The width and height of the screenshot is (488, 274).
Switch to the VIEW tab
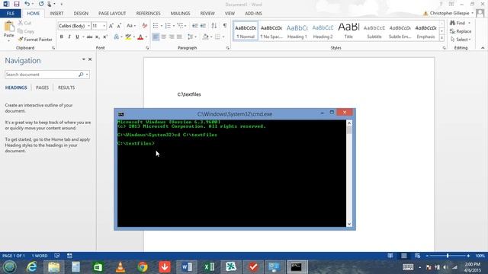point(230,14)
